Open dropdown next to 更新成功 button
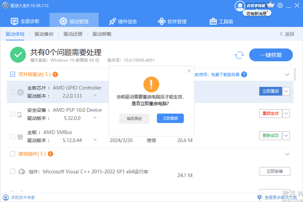Screen dimensions: 303x202 point(286,136)
